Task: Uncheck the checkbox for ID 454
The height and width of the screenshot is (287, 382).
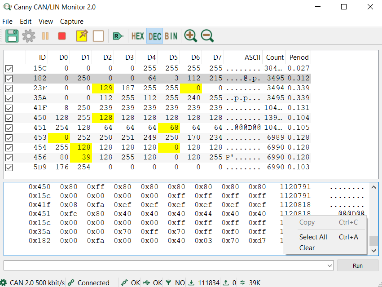Action: pyautogui.click(x=9, y=147)
